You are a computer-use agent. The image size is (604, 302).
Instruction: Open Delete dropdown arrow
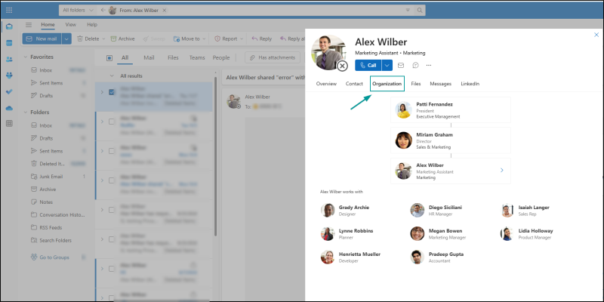point(103,39)
